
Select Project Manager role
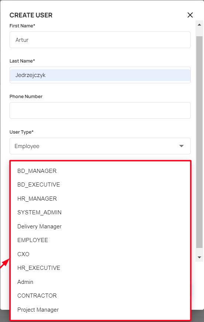coord(100,309)
